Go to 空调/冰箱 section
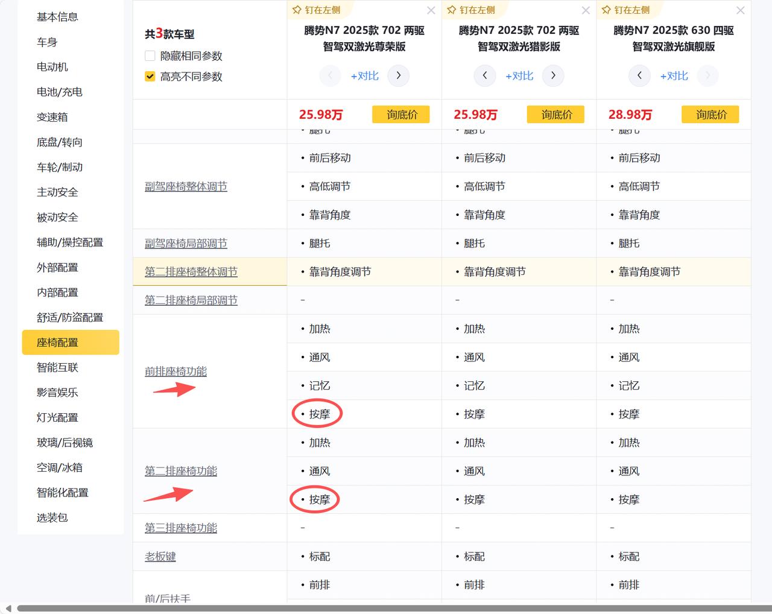 (60, 467)
